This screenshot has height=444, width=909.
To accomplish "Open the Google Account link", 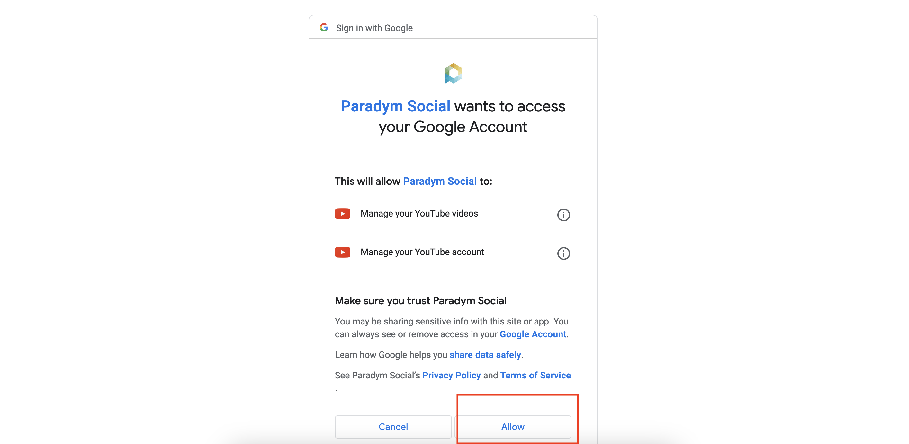I will [x=533, y=334].
